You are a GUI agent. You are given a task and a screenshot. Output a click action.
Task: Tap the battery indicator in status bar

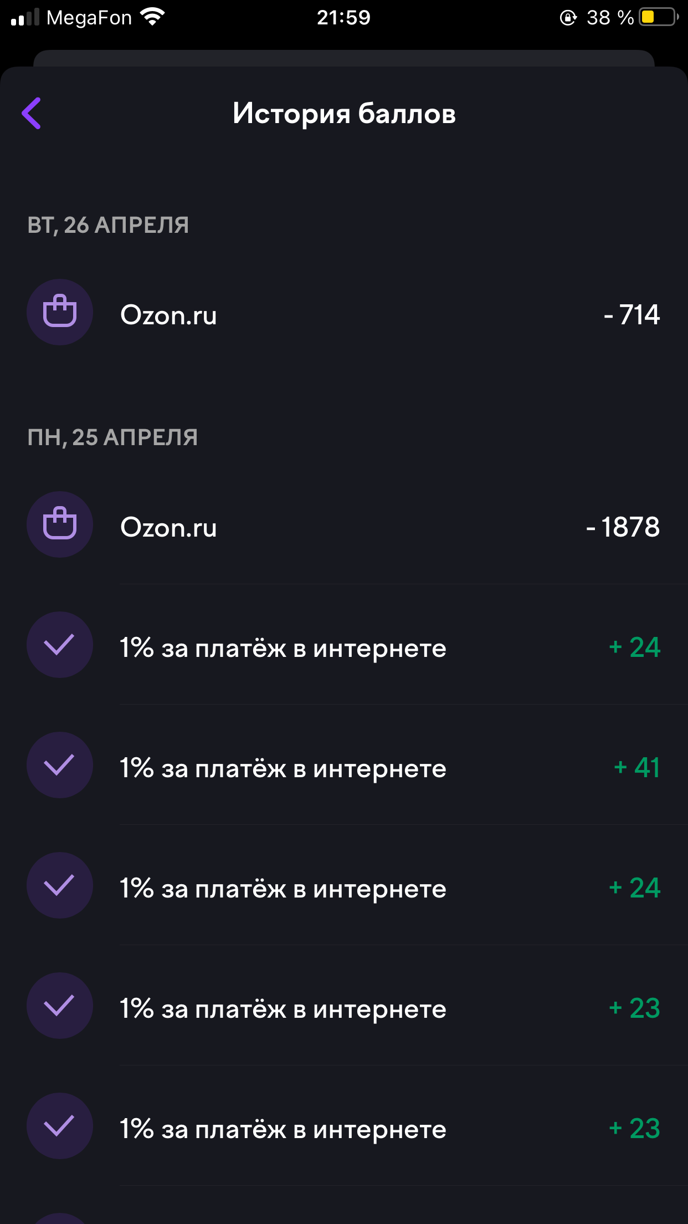coord(659,17)
